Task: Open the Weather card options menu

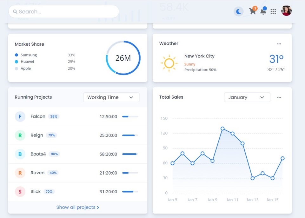Action: pyautogui.click(x=279, y=44)
